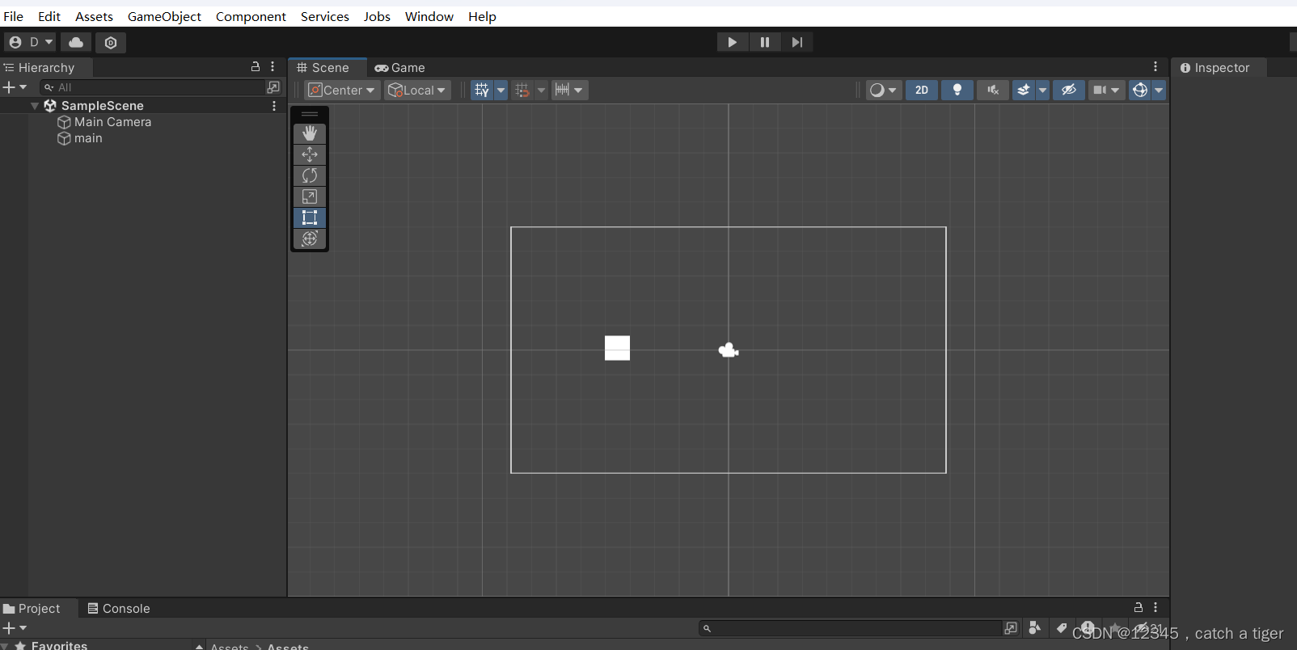Toggle scene audio mute
This screenshot has height=650, width=1297.
click(993, 90)
